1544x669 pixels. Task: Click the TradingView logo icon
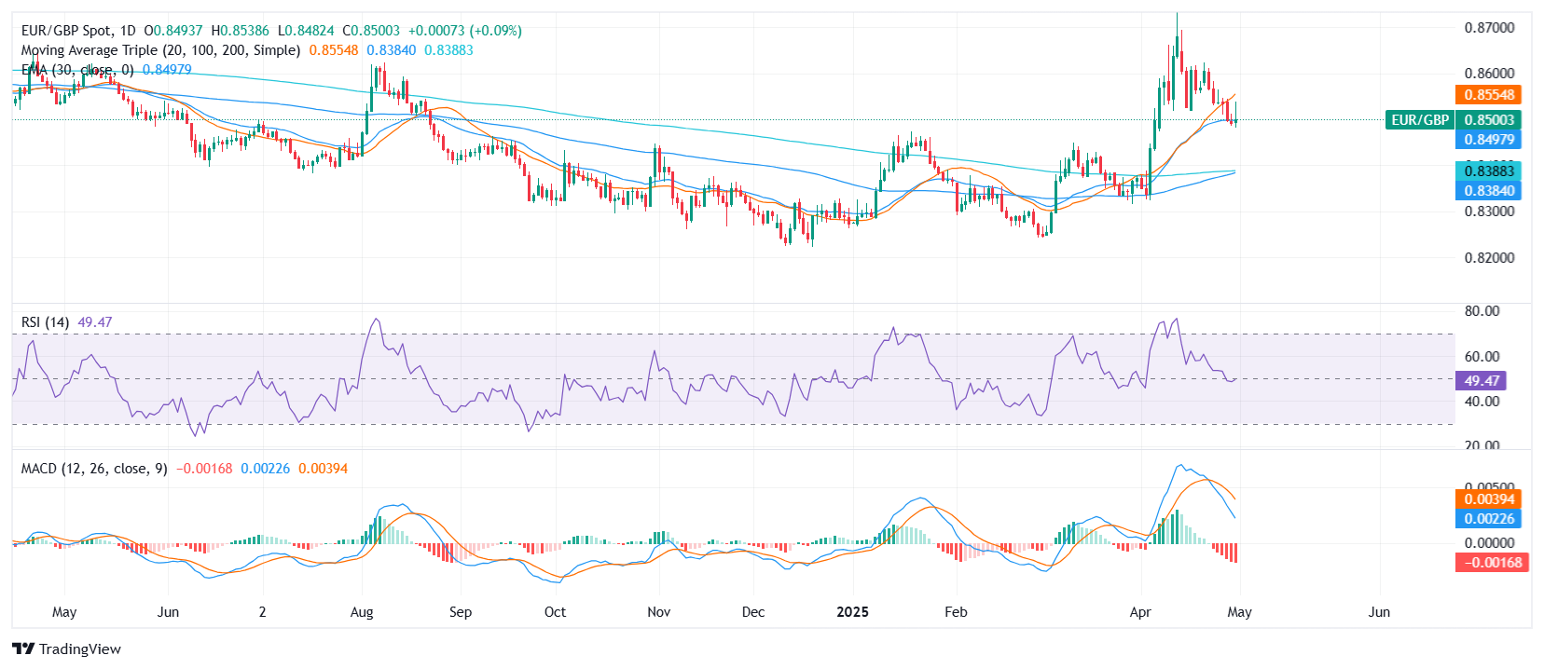point(23,649)
